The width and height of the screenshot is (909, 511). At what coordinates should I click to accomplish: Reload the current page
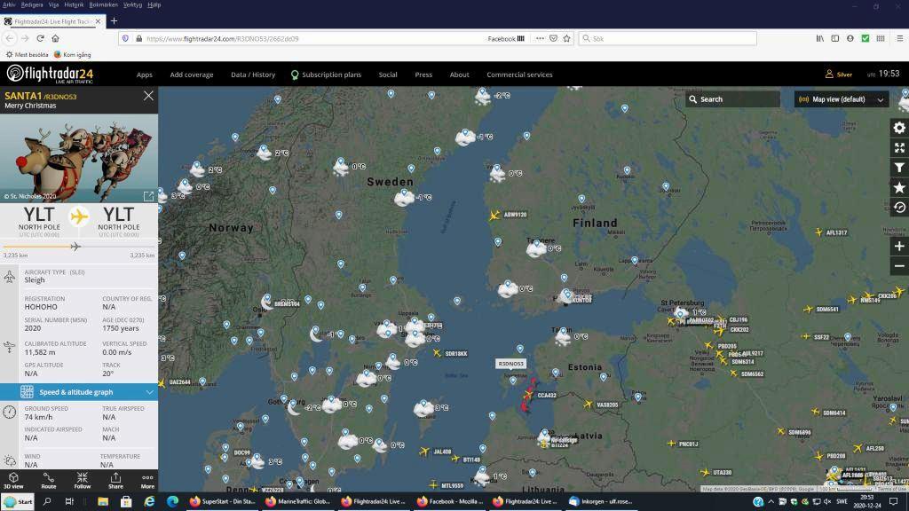pyautogui.click(x=40, y=38)
